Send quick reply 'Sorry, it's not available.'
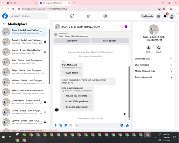 pos(77,107)
